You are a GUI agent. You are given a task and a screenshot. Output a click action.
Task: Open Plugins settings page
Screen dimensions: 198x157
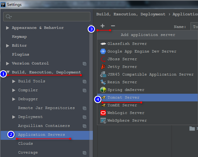point(21,54)
